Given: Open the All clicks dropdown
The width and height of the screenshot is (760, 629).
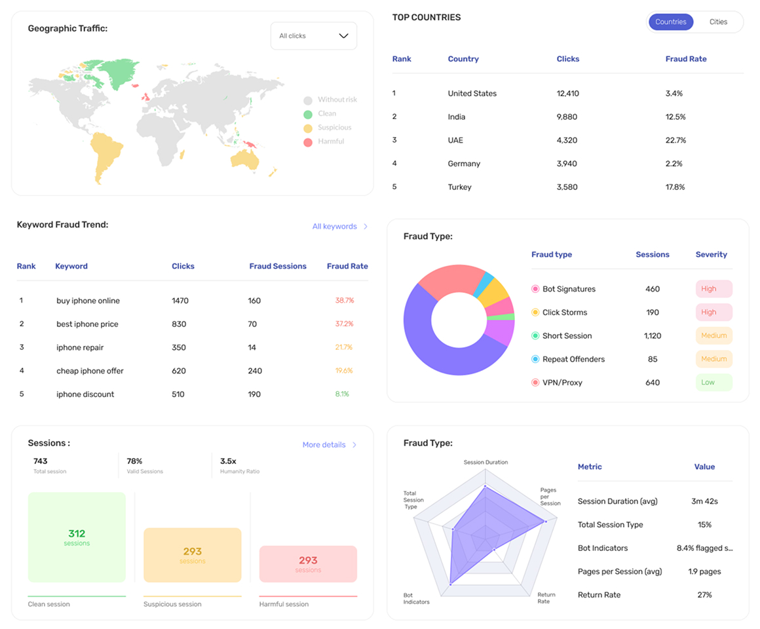Looking at the screenshot, I should tap(314, 36).
